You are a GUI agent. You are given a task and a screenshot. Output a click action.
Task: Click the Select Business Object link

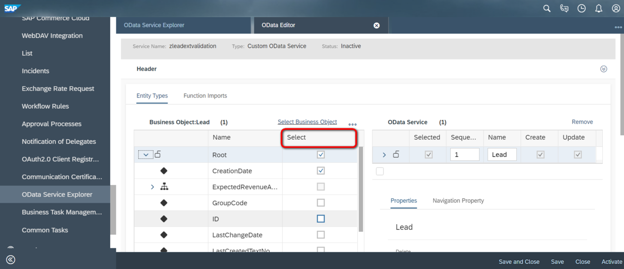tap(307, 122)
